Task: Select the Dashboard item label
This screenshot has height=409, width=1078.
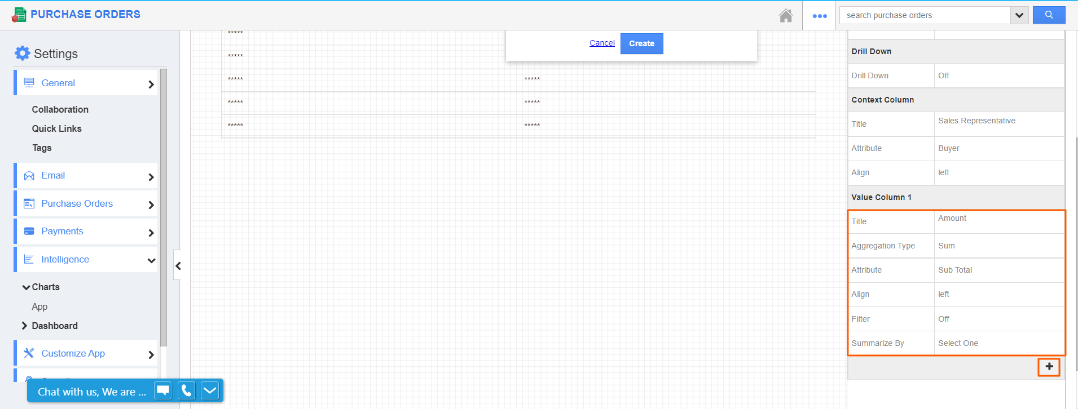Action: point(55,326)
